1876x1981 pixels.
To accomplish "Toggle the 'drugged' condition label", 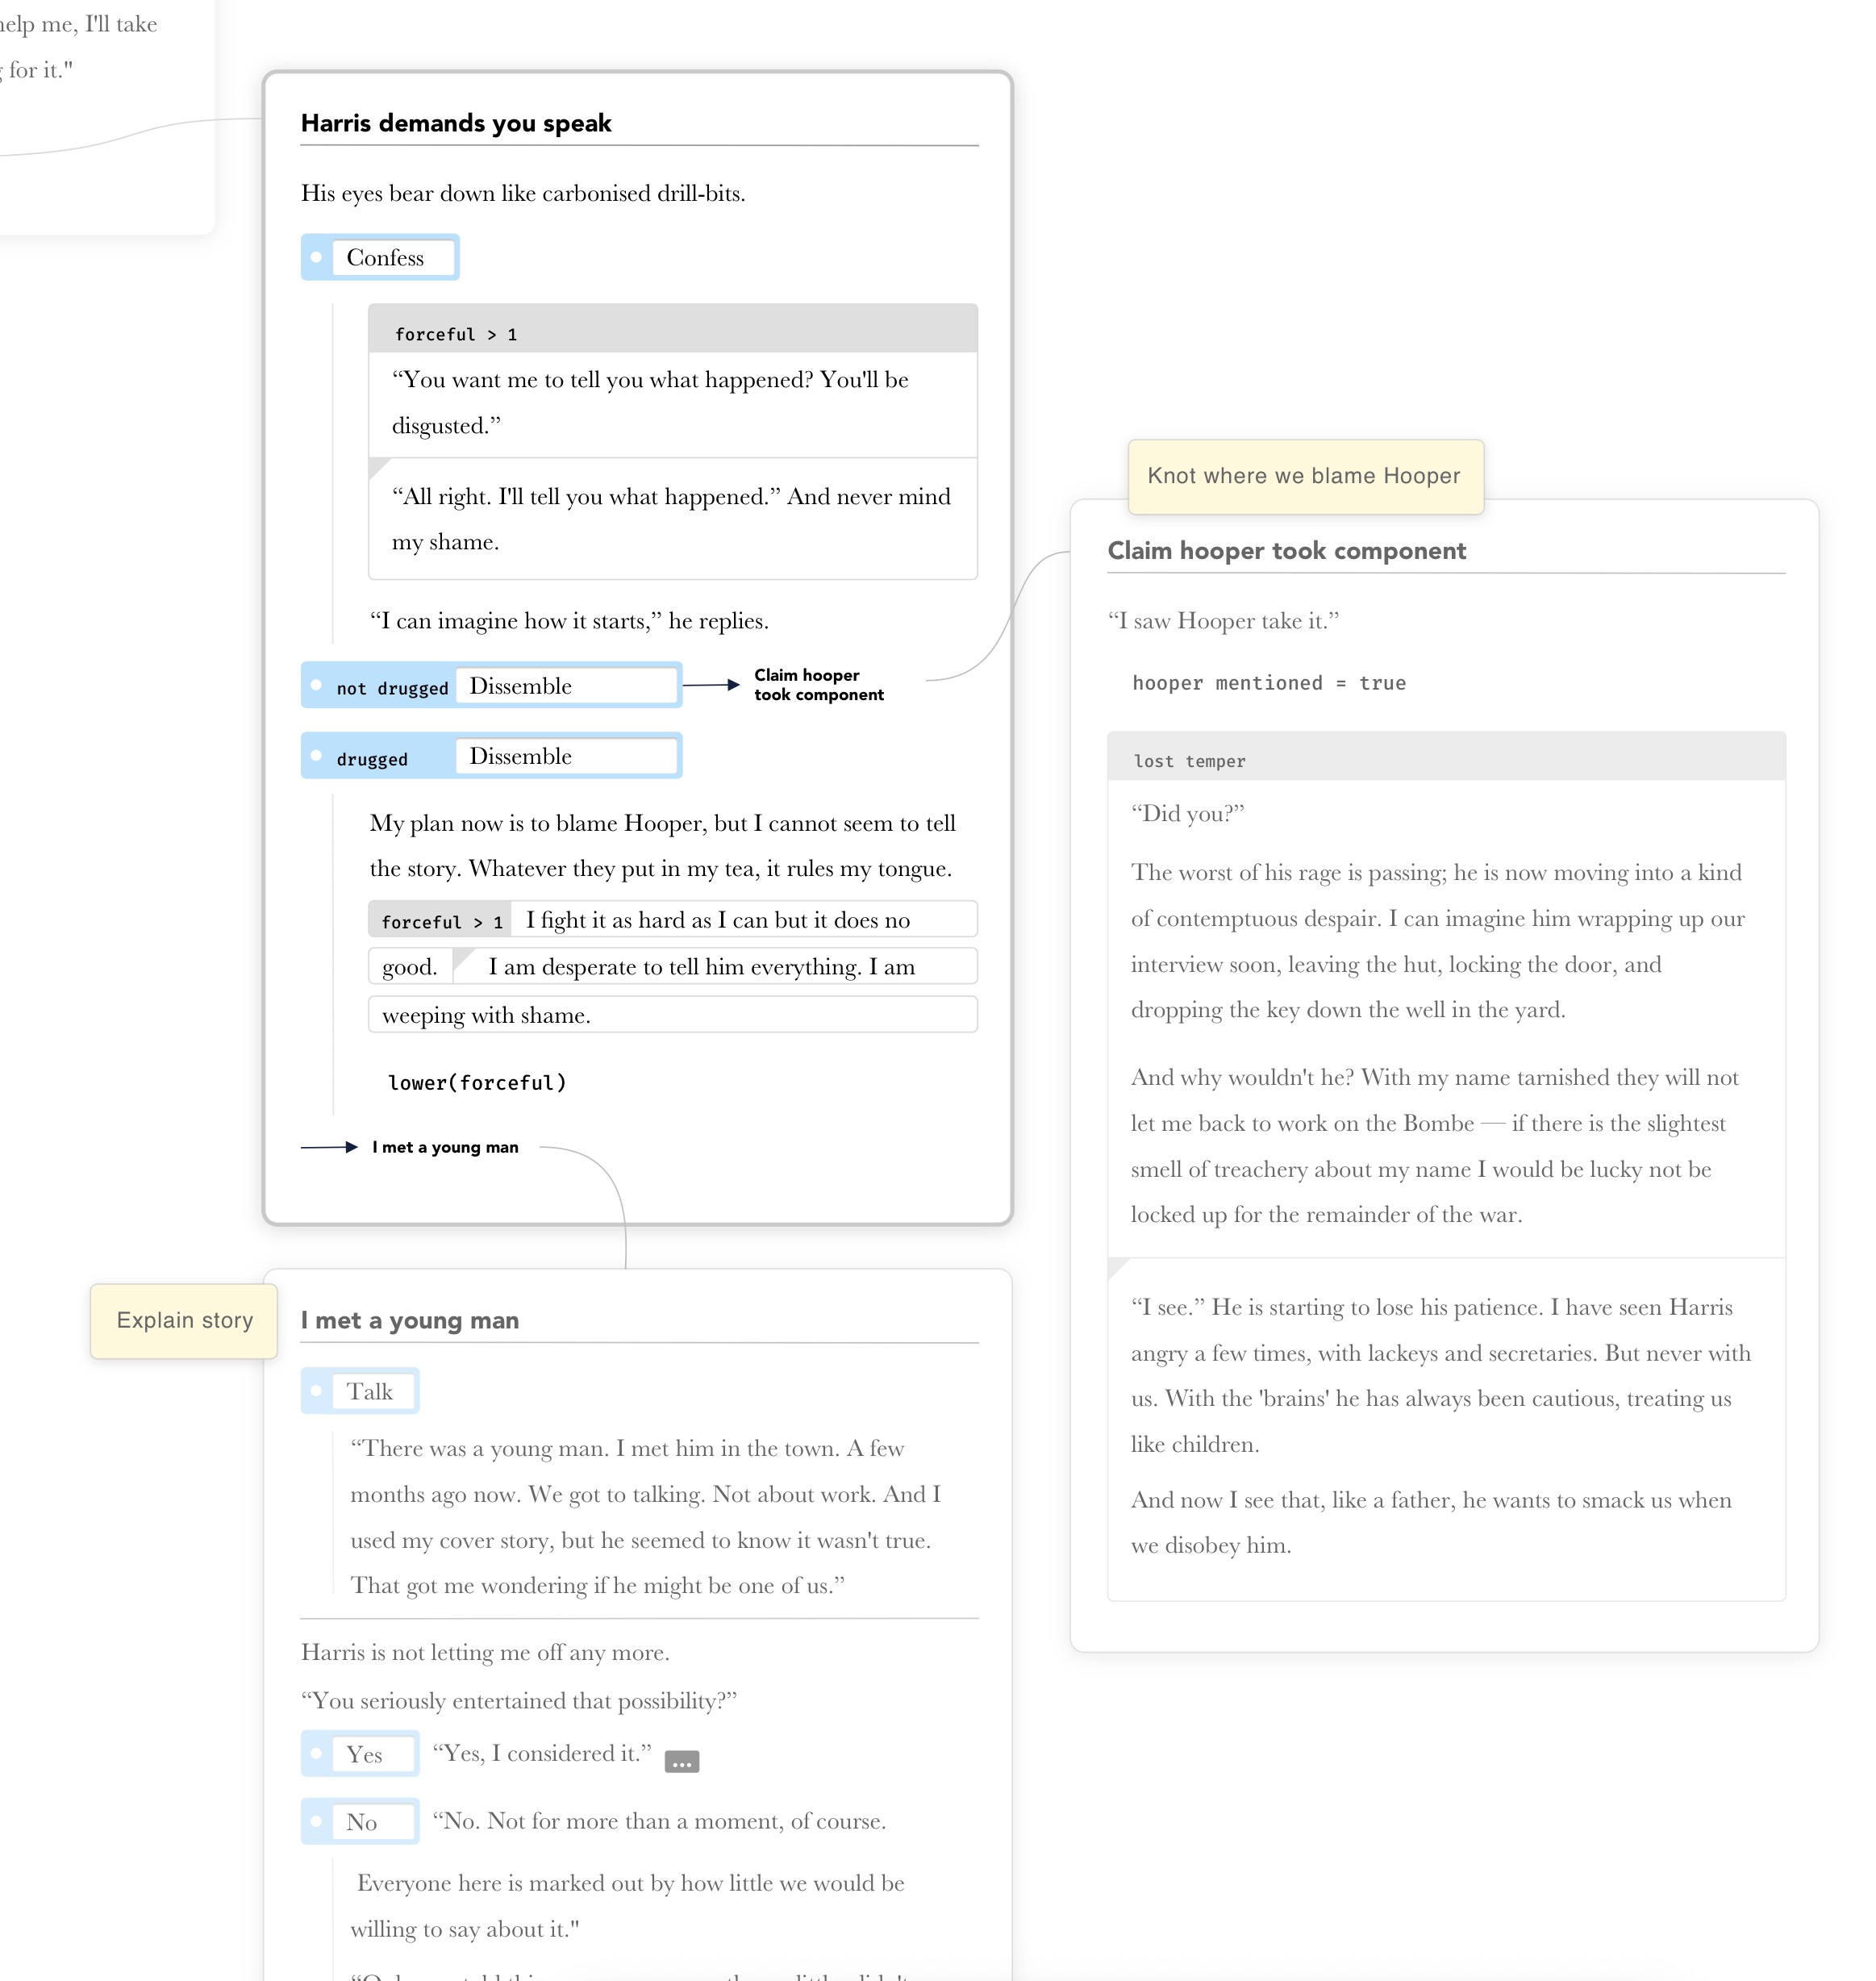I will [374, 758].
